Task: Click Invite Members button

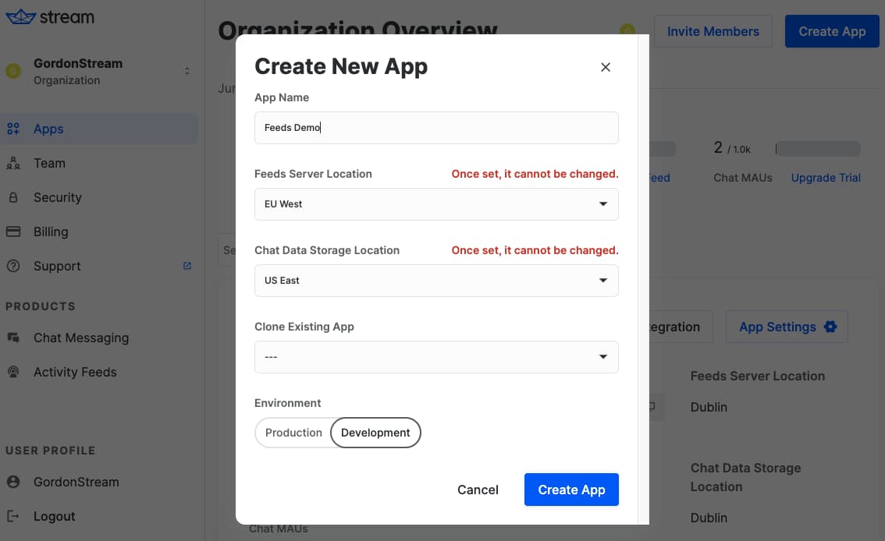Action: 713,31
